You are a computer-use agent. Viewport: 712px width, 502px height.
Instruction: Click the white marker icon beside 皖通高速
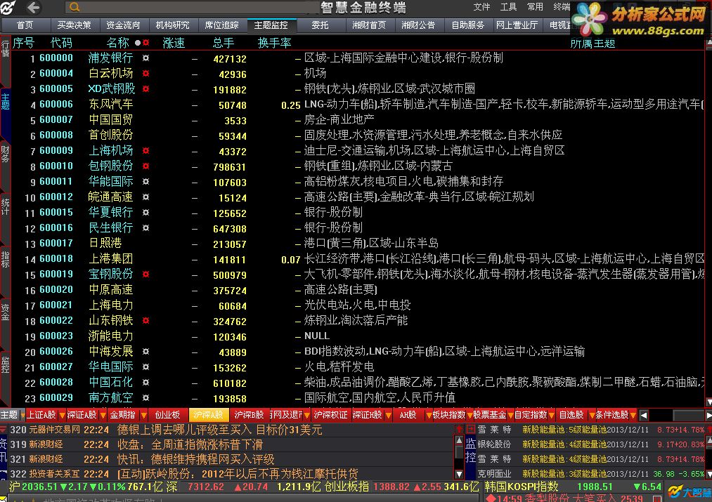145,197
